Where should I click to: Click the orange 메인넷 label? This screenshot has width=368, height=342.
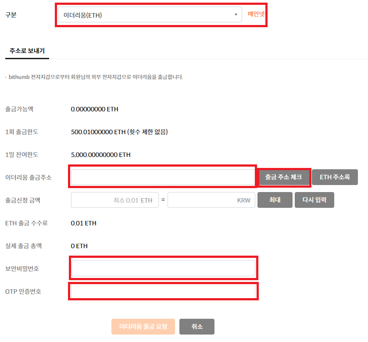pos(256,14)
